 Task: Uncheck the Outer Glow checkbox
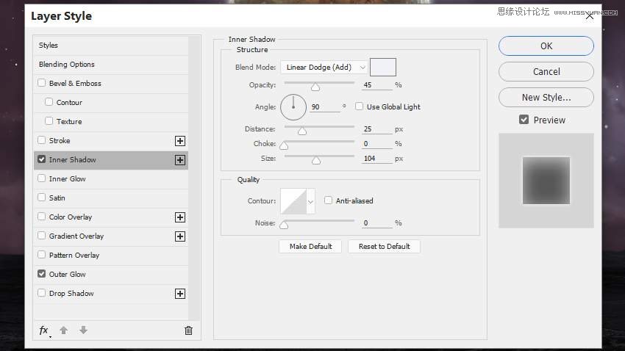(41, 274)
